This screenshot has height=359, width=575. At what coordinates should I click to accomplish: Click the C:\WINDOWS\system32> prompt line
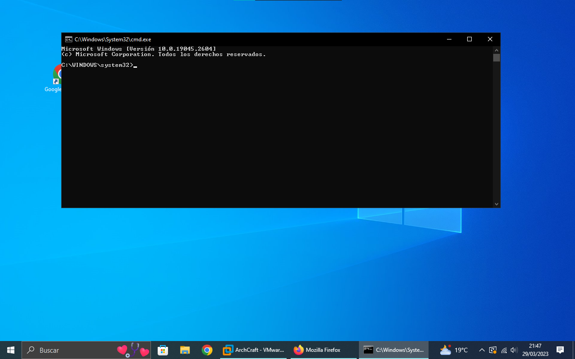99,65
